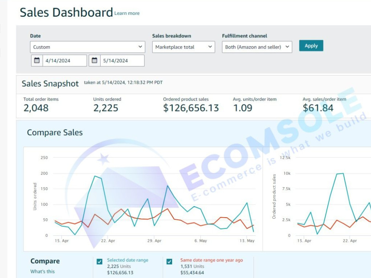Click the Compare Sales heading
The height and width of the screenshot is (278, 371).
click(x=55, y=132)
